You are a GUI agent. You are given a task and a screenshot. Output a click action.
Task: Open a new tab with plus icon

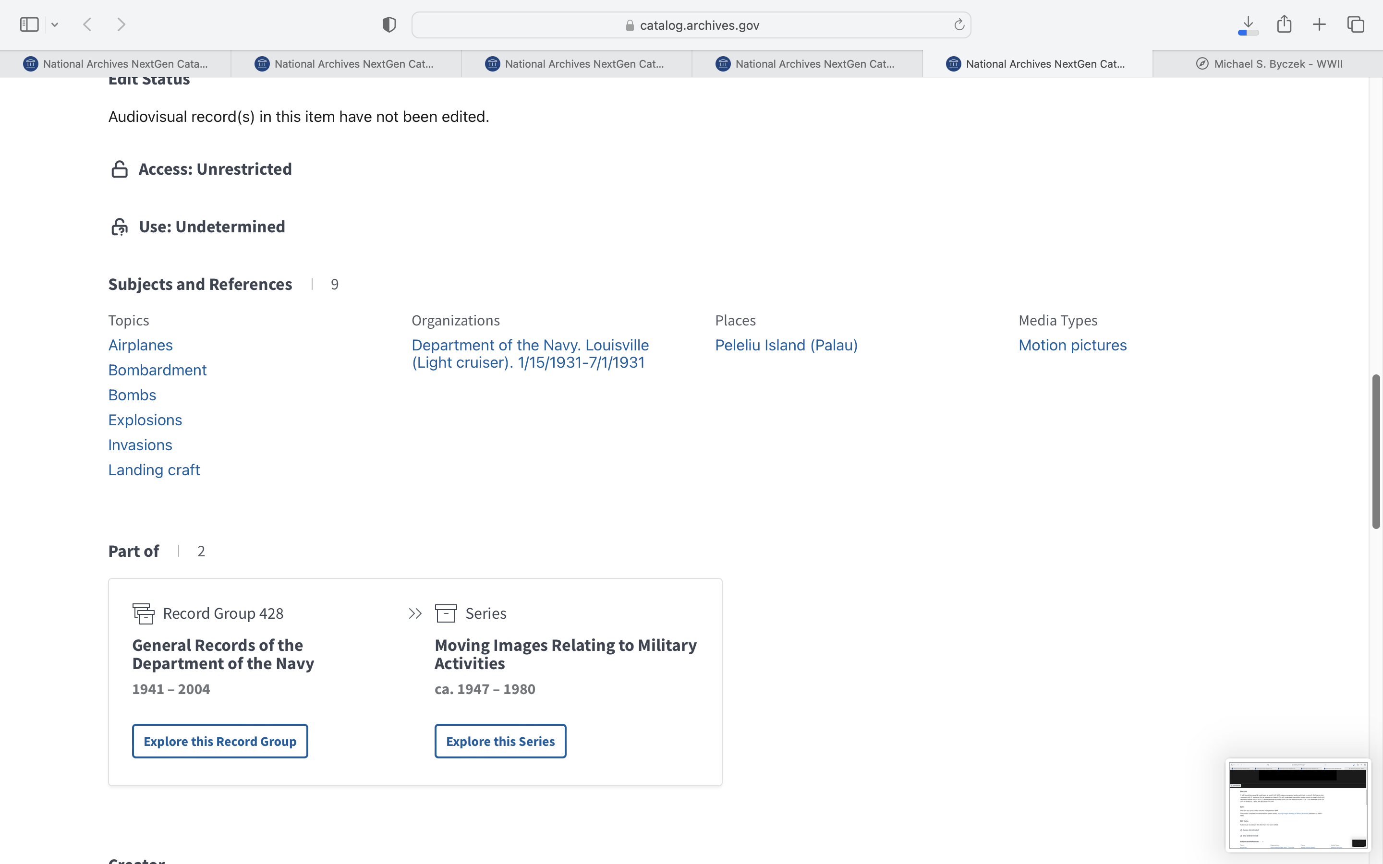pyautogui.click(x=1319, y=24)
